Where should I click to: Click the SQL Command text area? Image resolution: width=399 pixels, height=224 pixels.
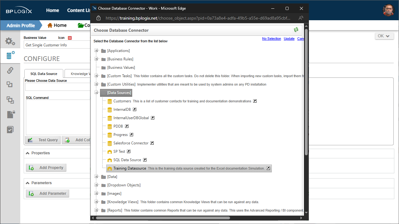[x=58, y=117]
